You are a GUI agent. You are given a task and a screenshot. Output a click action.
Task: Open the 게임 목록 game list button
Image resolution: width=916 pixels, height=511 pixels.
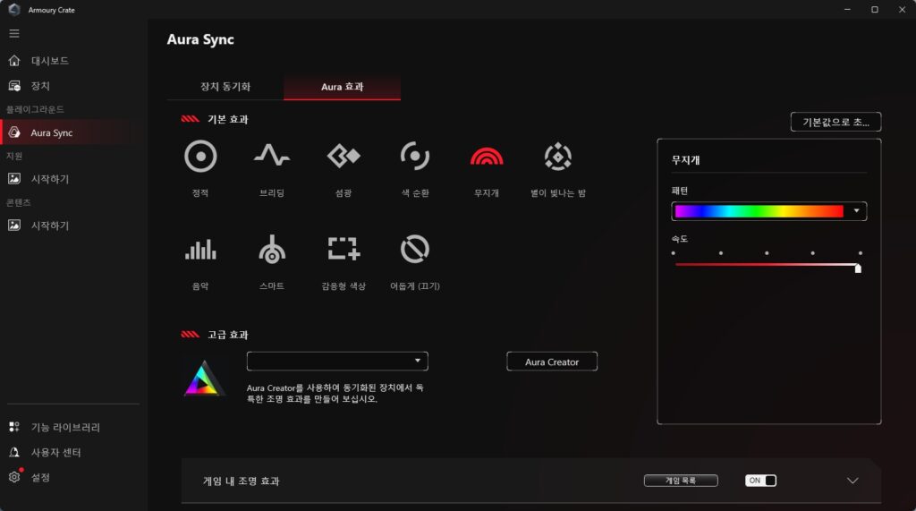click(681, 481)
